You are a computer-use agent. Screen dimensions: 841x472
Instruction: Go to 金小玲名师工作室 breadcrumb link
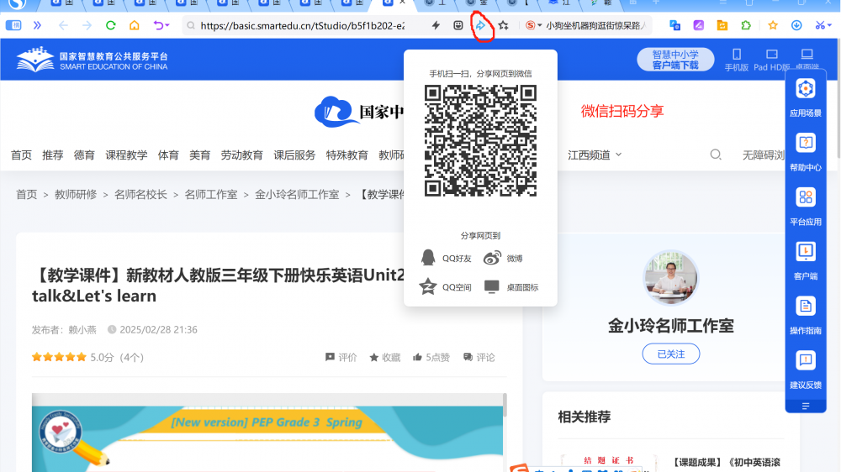pyautogui.click(x=297, y=195)
